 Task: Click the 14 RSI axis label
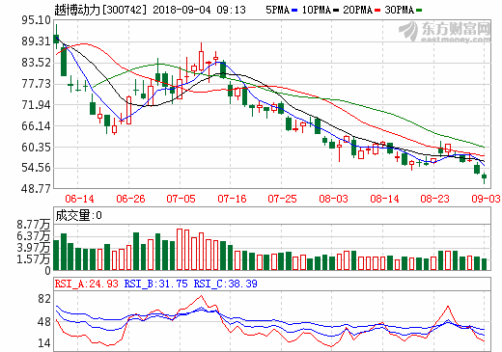click(44, 343)
